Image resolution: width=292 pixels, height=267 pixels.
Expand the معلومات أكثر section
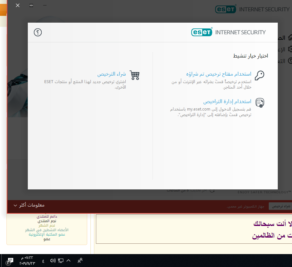29,205
